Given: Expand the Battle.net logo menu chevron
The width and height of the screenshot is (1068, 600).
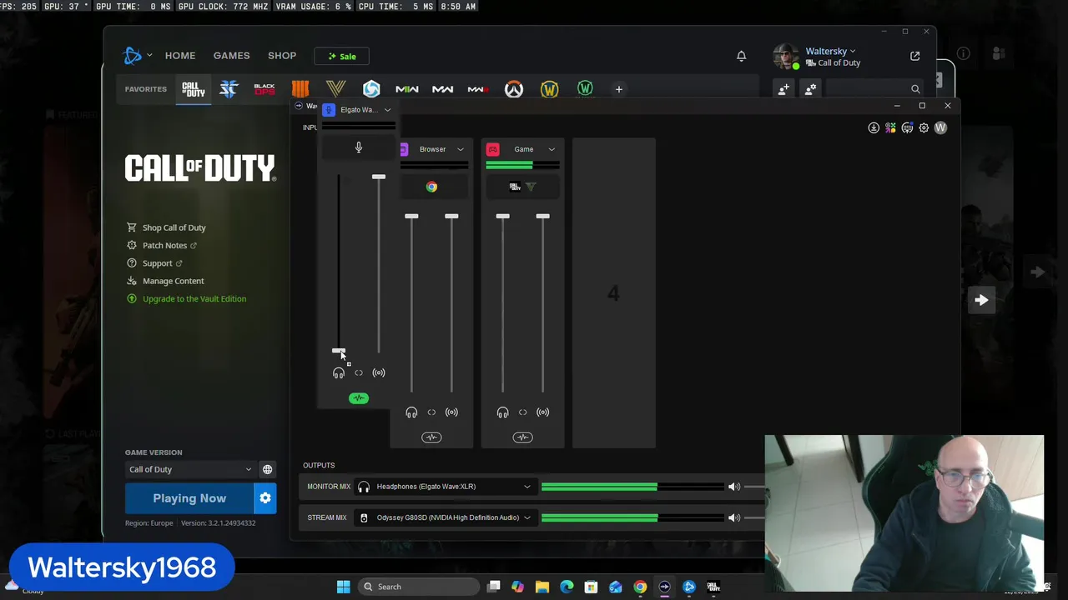Looking at the screenshot, I should [x=149, y=56].
